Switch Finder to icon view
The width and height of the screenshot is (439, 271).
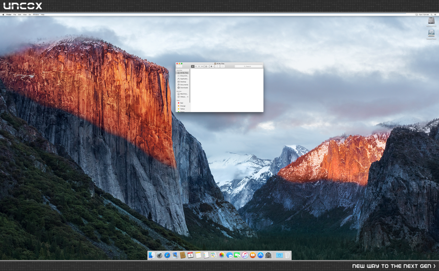pos(193,66)
